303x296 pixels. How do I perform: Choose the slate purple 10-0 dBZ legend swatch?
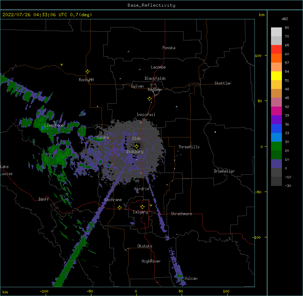[x=276, y=164]
